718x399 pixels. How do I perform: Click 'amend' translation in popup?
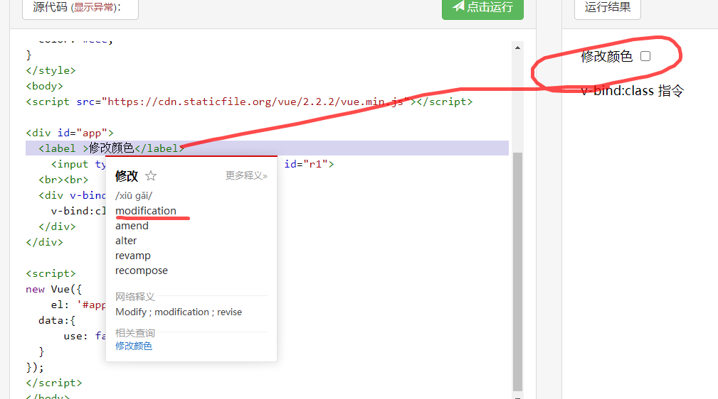132,226
